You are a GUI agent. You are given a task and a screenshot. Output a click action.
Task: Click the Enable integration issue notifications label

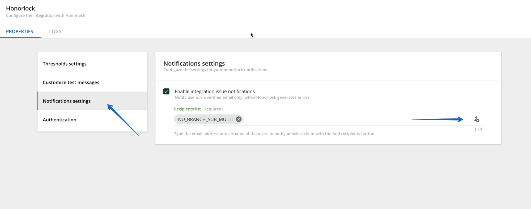point(215,91)
